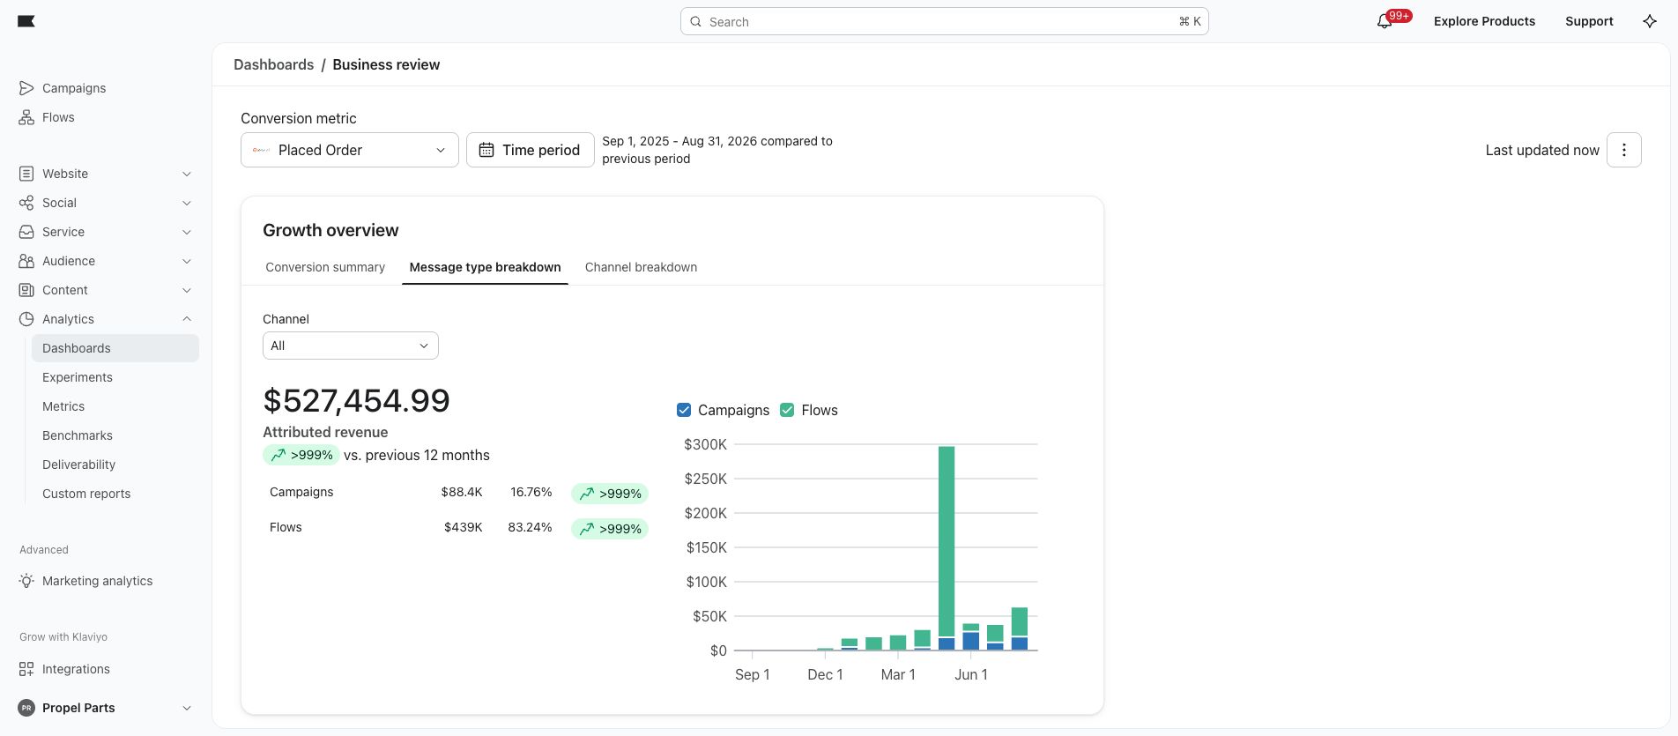
Task: Click the Campaigns 16.76% share value
Action: 531,492
